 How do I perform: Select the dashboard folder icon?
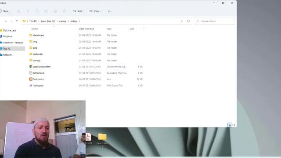[31, 35]
